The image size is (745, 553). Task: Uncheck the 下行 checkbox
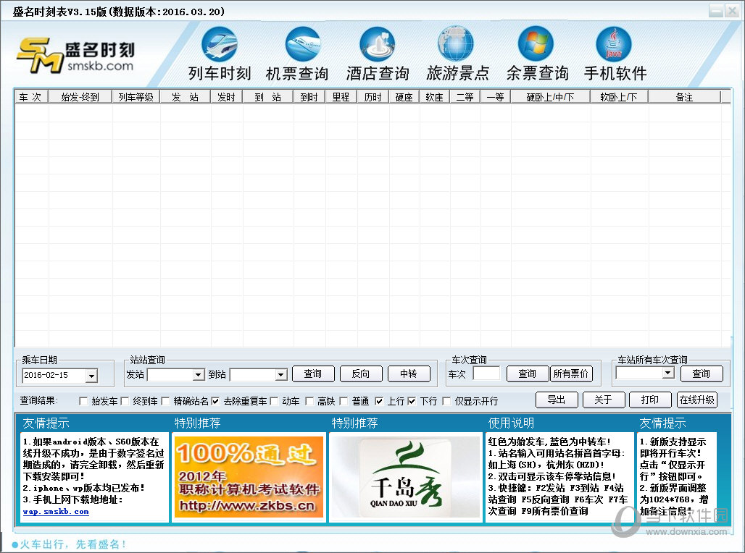(x=412, y=401)
